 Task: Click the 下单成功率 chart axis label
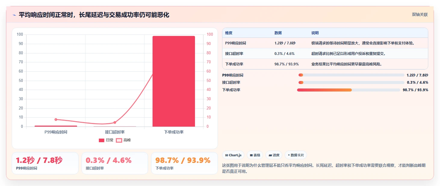174,132
